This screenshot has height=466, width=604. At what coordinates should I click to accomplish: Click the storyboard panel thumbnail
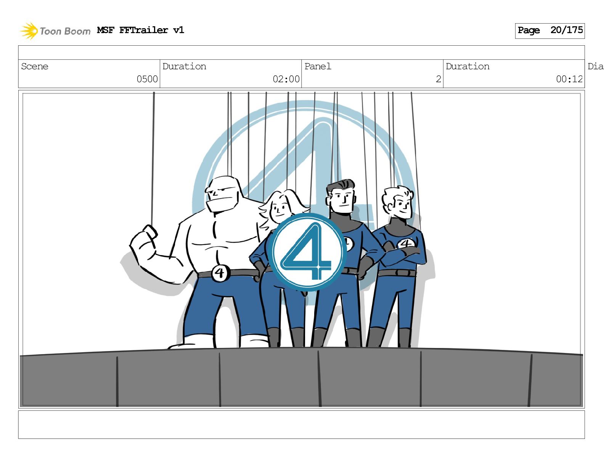click(x=301, y=249)
